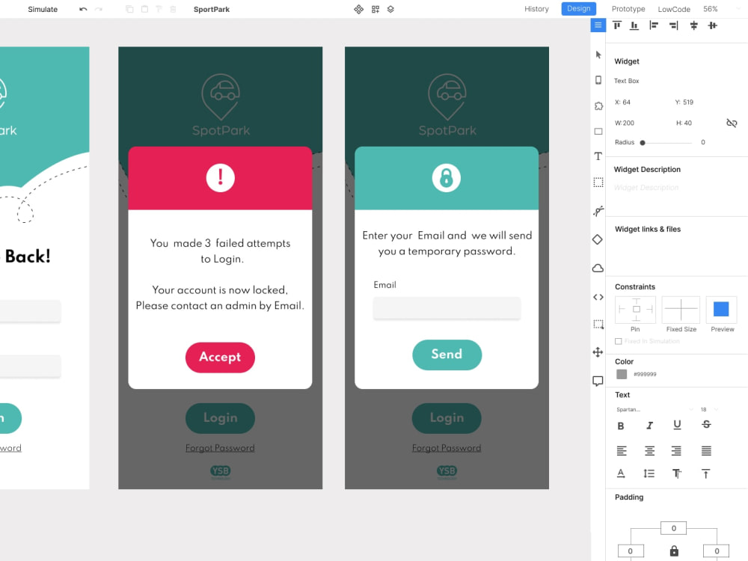Switch to the LowCode tab
Viewport: 748px width, 561px height.
tap(674, 9)
